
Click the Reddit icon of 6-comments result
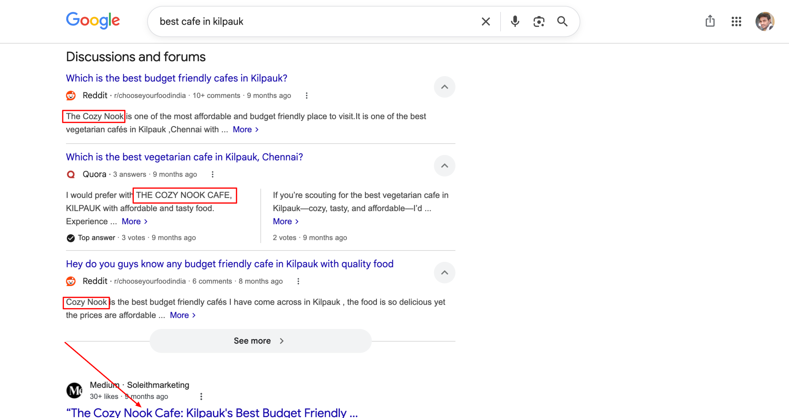[x=71, y=282]
